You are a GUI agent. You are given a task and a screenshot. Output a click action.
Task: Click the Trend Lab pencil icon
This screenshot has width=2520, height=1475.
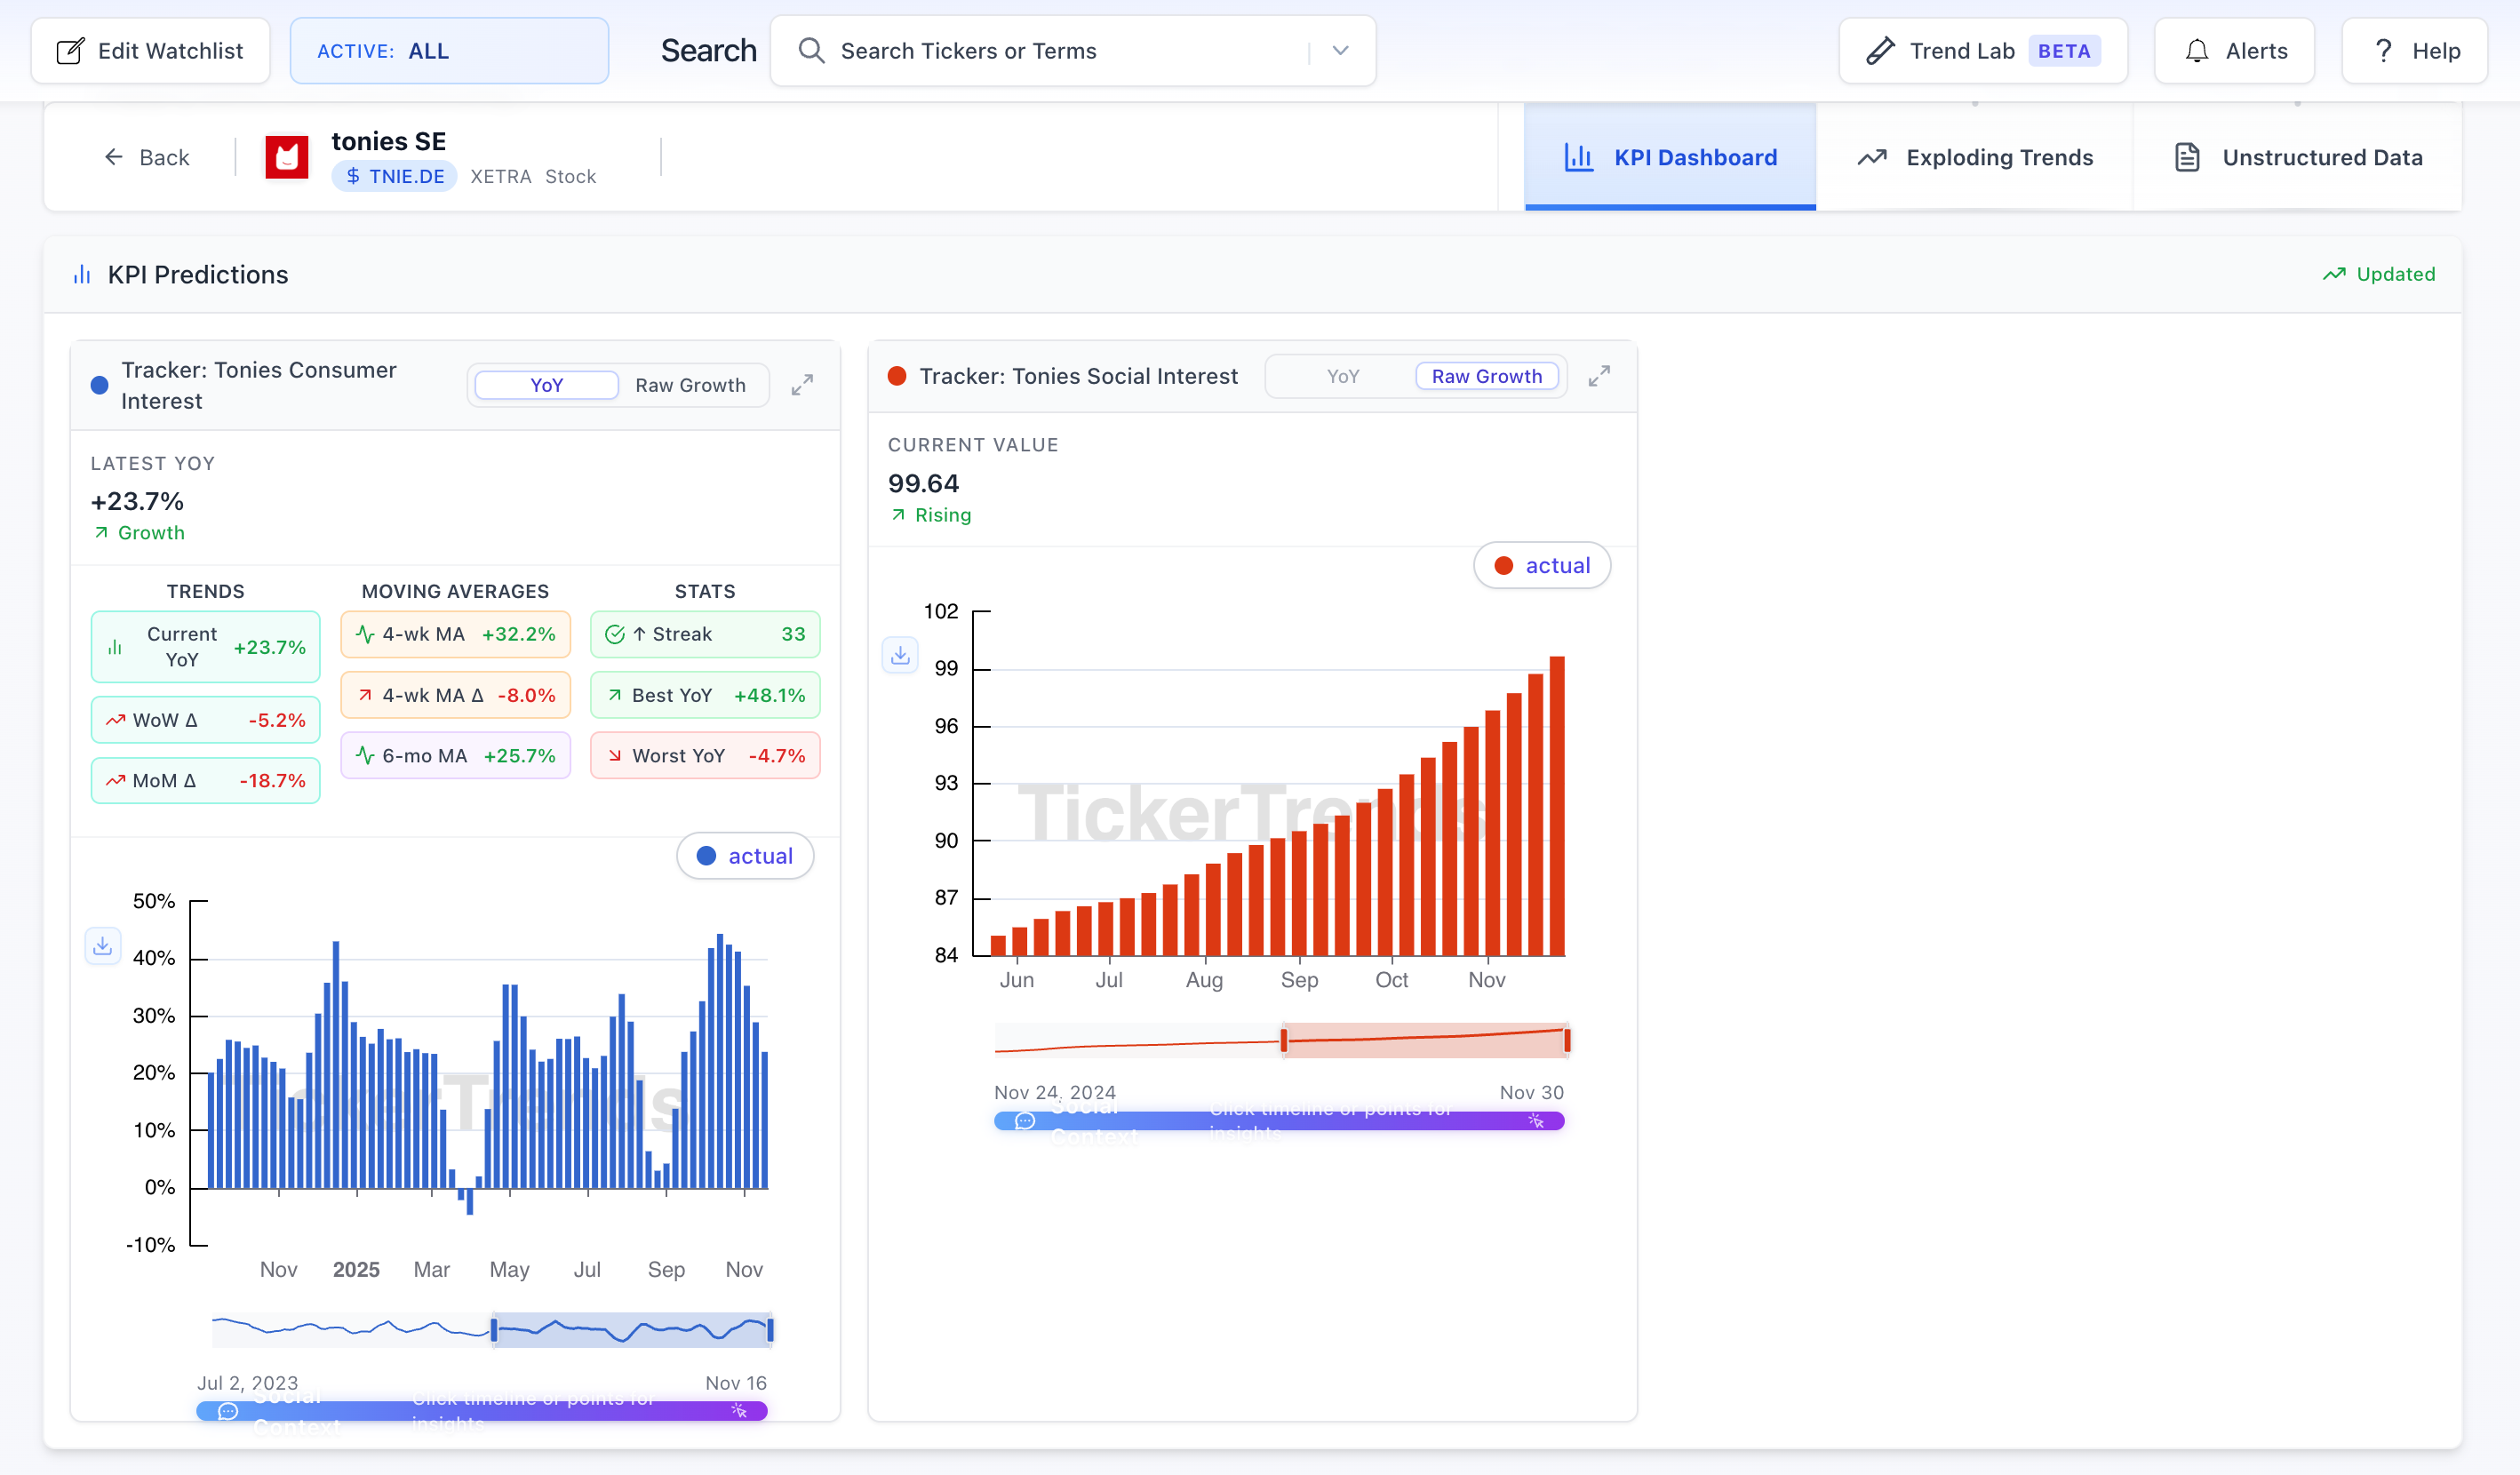(1880, 51)
